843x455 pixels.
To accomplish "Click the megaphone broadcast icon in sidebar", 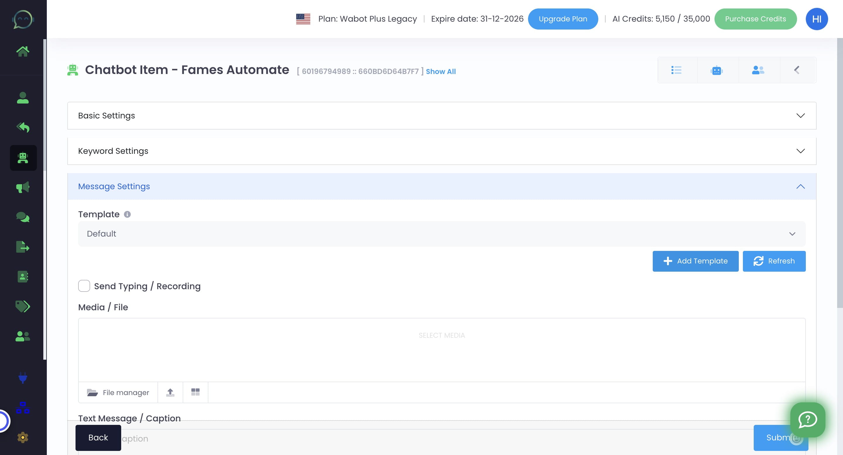I will 23,187.
